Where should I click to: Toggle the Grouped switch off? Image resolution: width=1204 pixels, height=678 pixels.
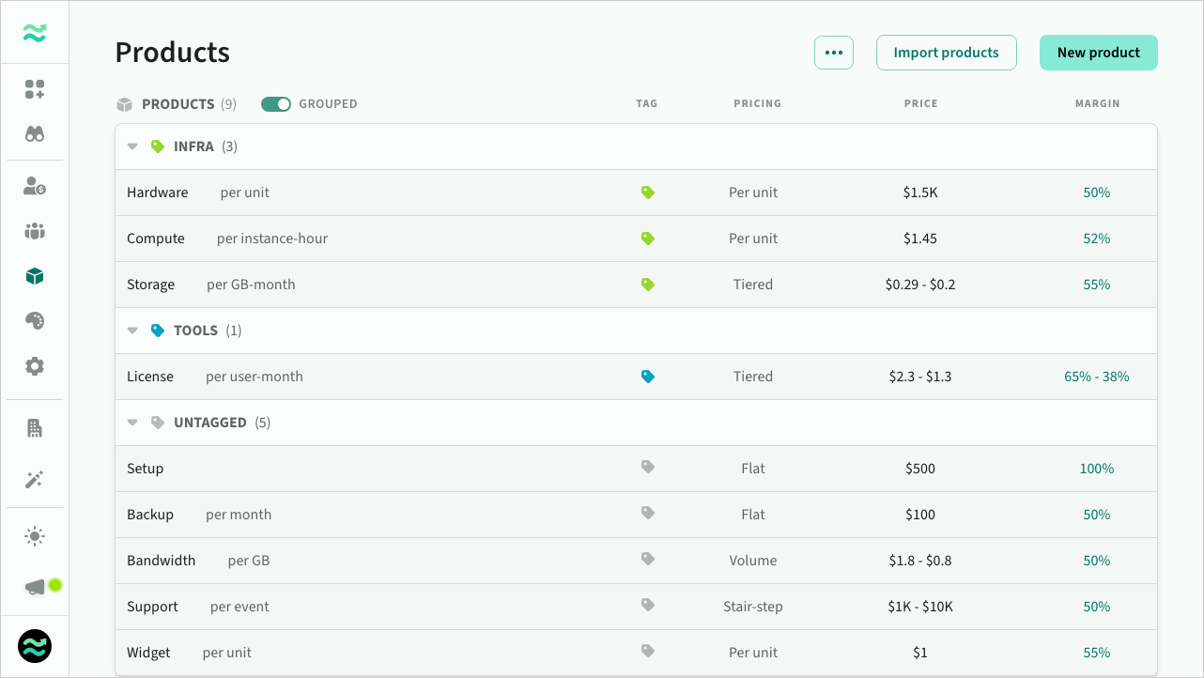click(x=276, y=104)
